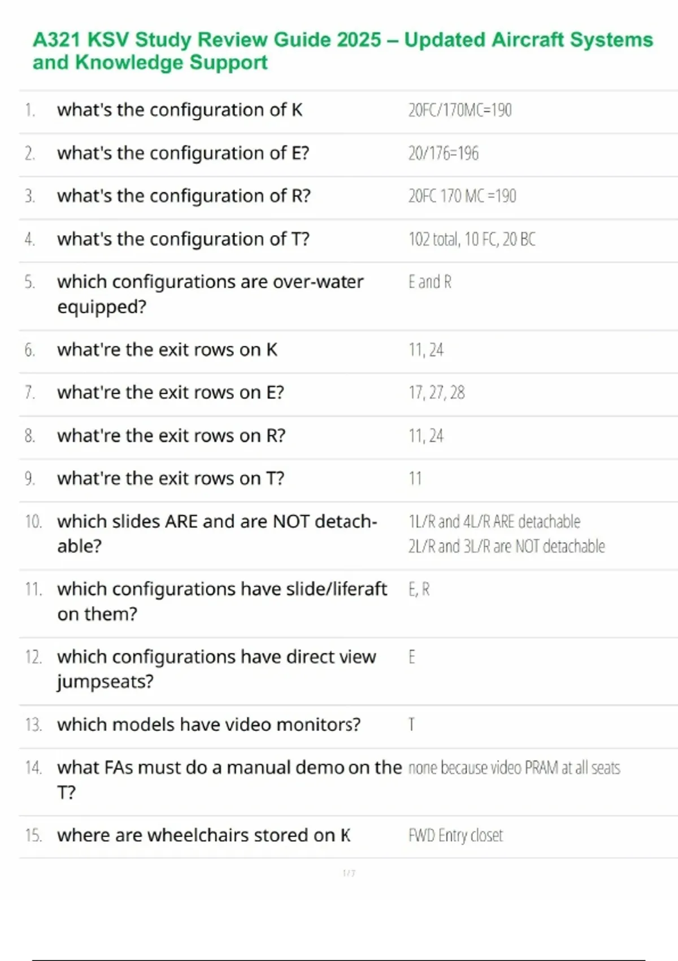Select question 1 about configuration of K

coord(180,110)
